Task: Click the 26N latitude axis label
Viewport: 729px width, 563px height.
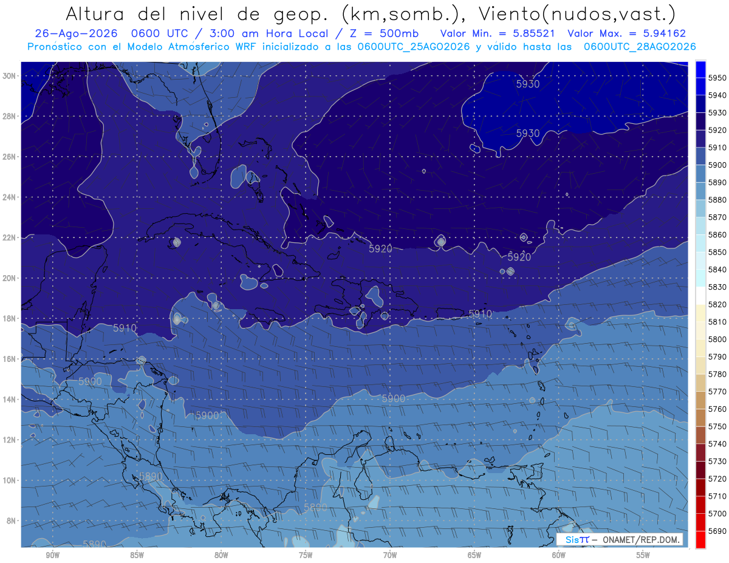Action: tap(9, 157)
